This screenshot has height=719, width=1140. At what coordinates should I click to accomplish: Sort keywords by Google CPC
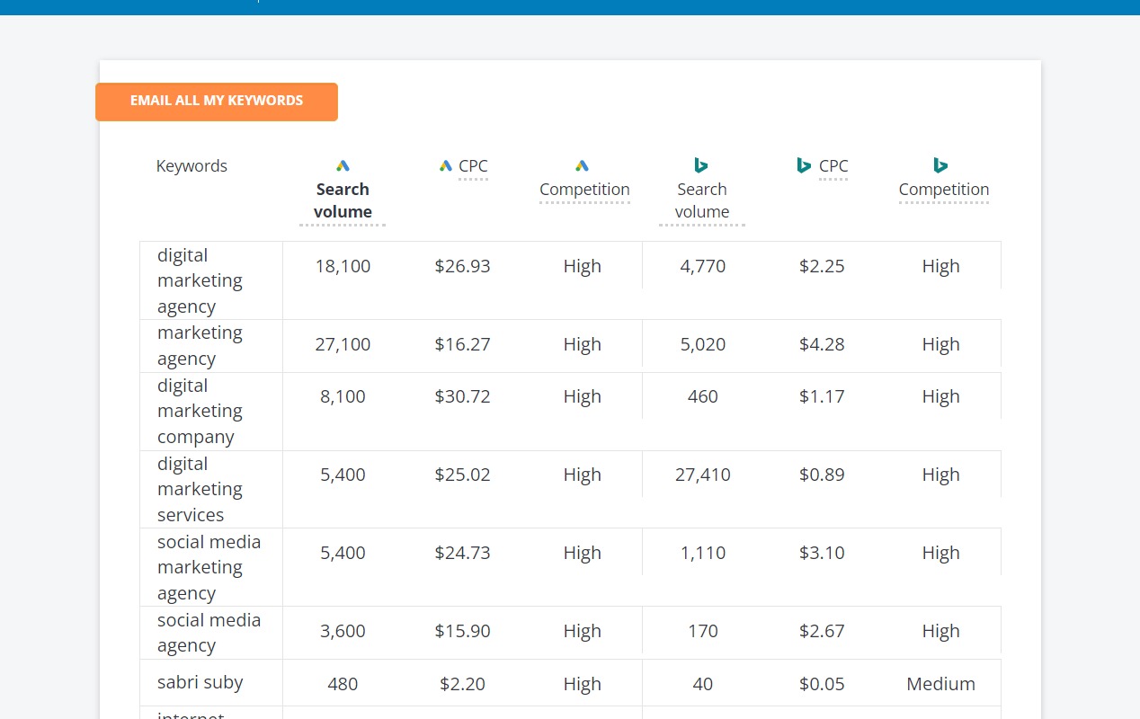point(473,166)
